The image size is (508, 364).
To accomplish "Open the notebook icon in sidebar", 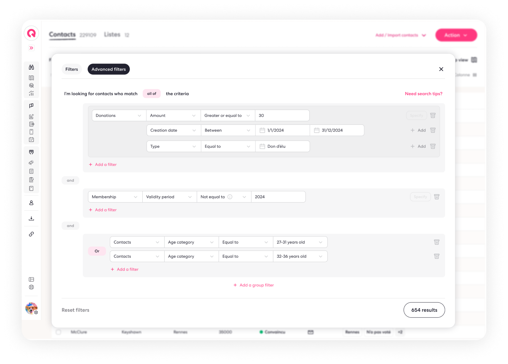I will pyautogui.click(x=31, y=188).
